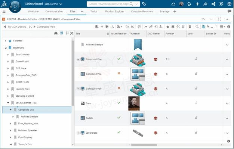Click the scissors cut icon

(132, 27)
